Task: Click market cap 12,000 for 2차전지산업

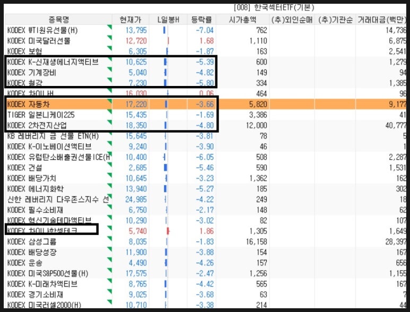Action: [x=257, y=125]
